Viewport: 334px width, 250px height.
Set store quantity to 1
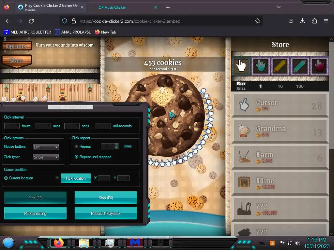click(261, 86)
